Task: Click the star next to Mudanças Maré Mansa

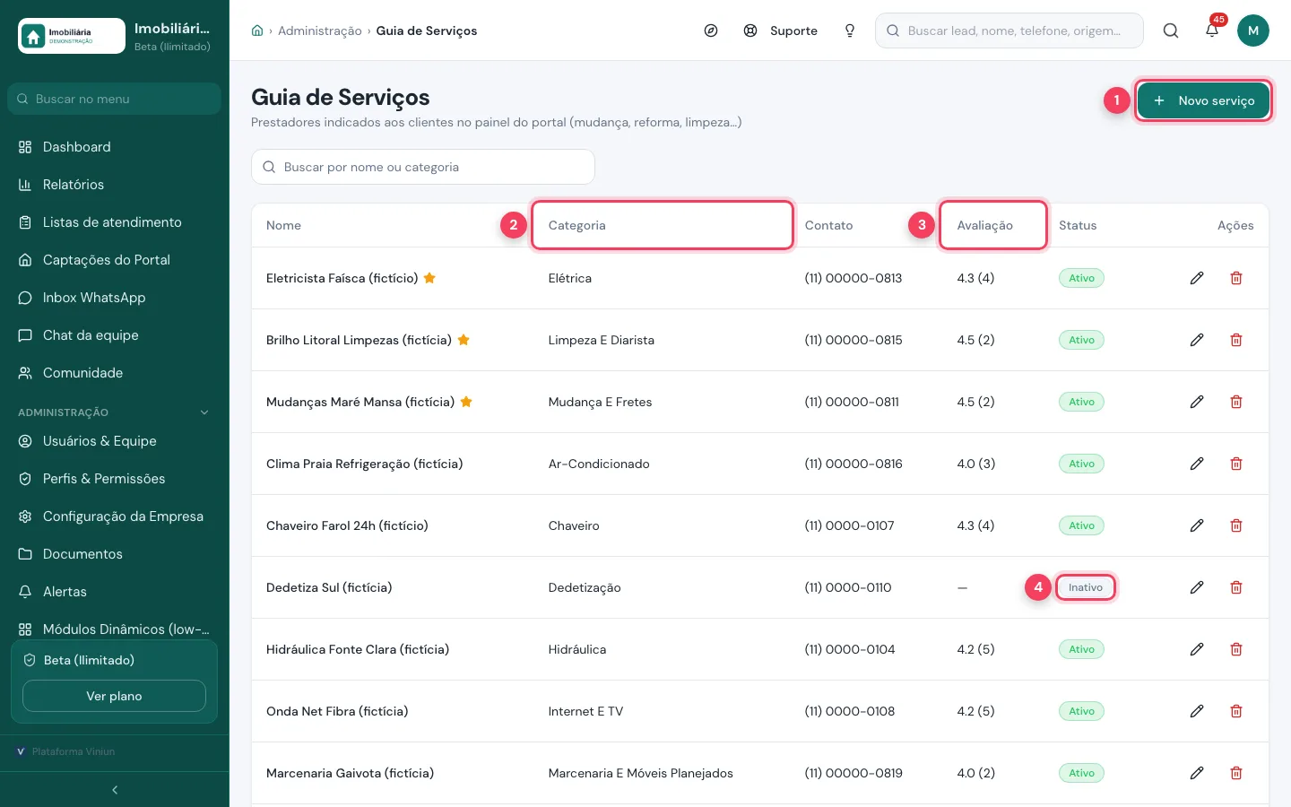Action: click(466, 402)
